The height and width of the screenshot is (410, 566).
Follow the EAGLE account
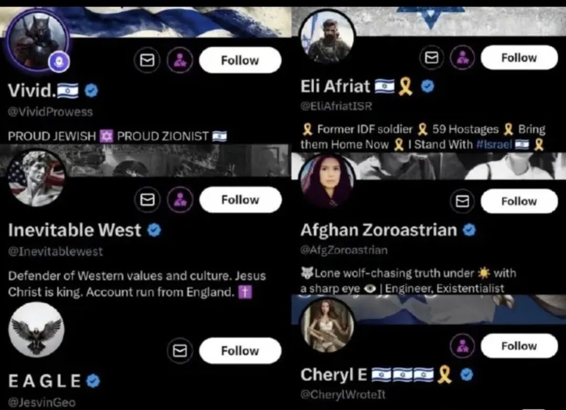coord(240,350)
